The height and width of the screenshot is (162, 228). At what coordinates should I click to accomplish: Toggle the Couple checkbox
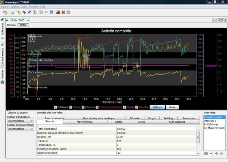tap(124, 107)
